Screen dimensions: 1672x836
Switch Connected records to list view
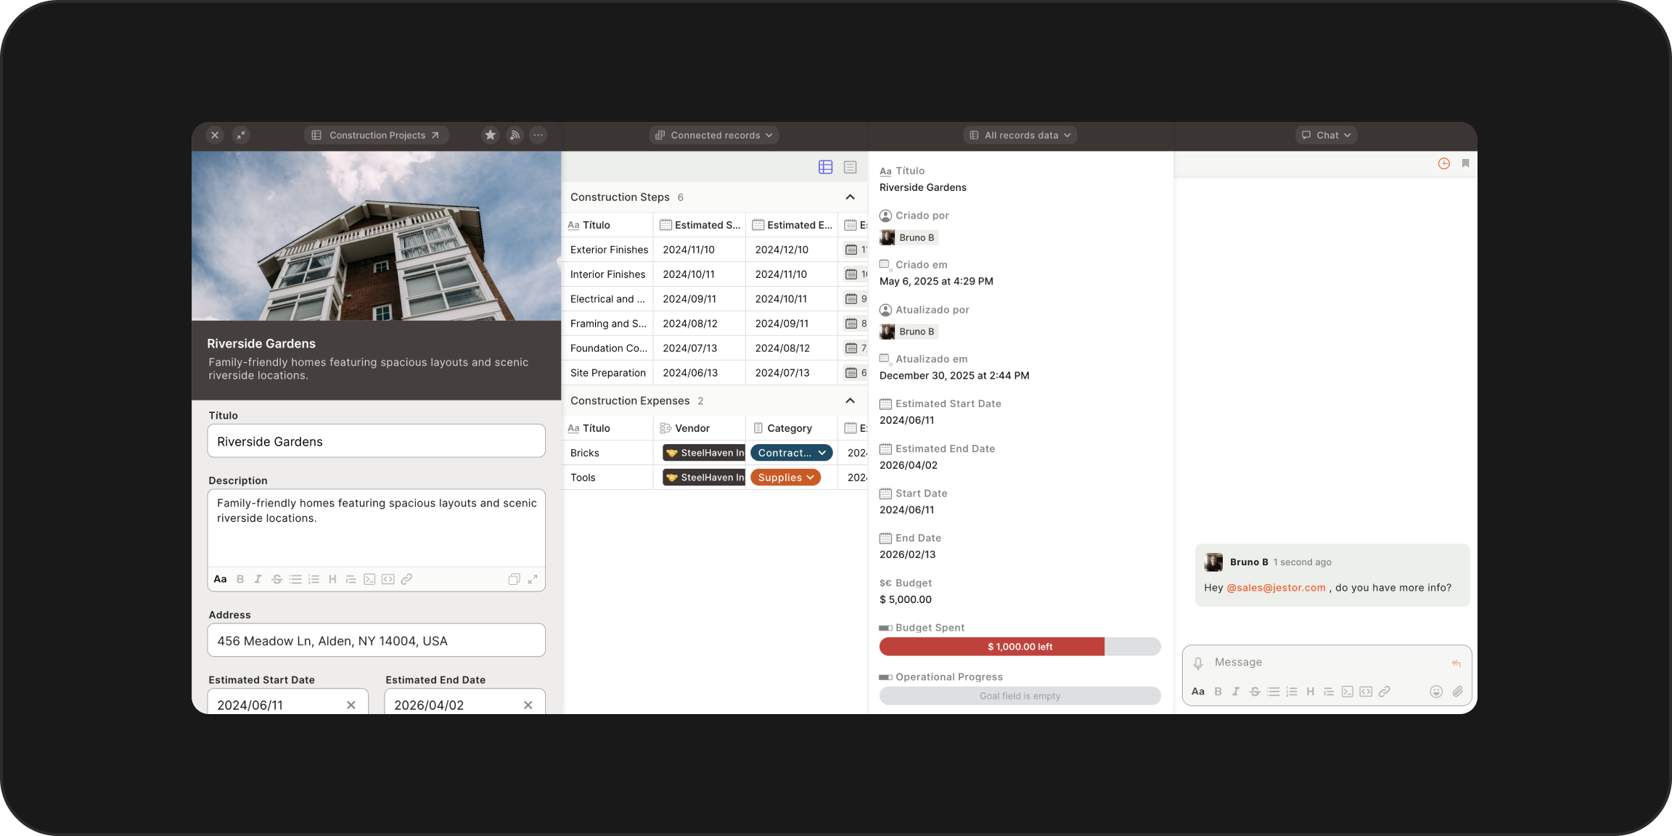tap(849, 167)
